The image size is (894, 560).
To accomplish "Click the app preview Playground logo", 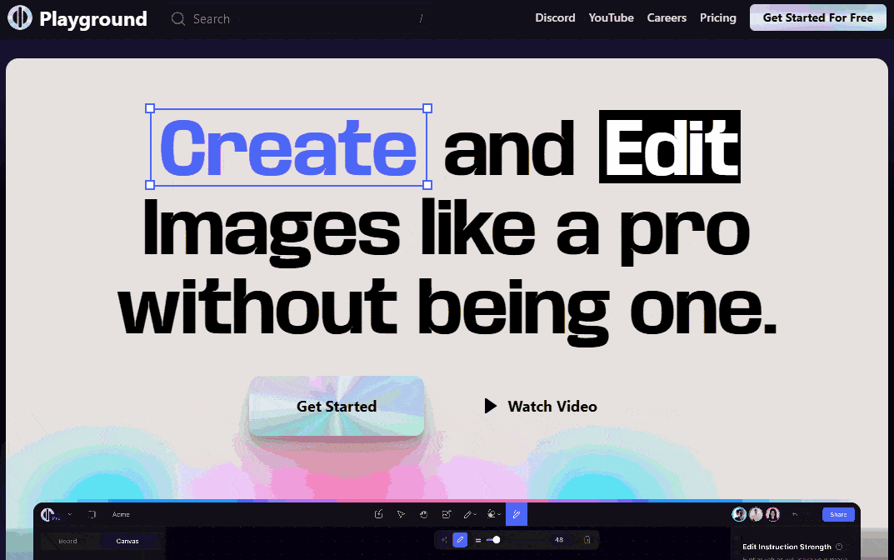I will [47, 514].
